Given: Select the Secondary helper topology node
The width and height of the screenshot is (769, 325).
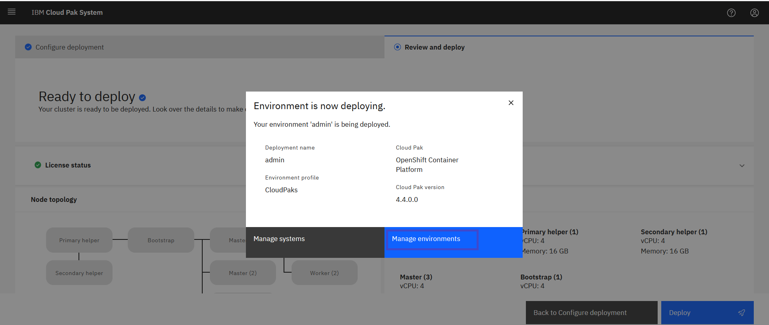Looking at the screenshot, I should [79, 273].
